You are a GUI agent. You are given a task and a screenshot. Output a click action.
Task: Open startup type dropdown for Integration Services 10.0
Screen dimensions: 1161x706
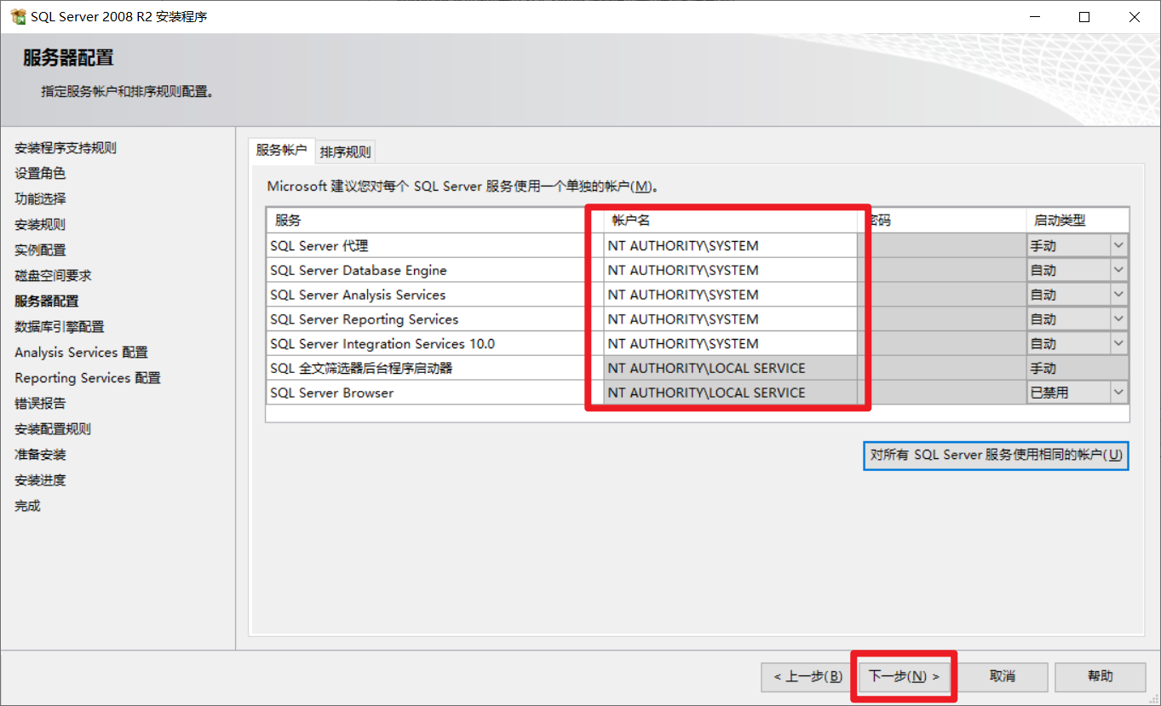pos(1118,344)
